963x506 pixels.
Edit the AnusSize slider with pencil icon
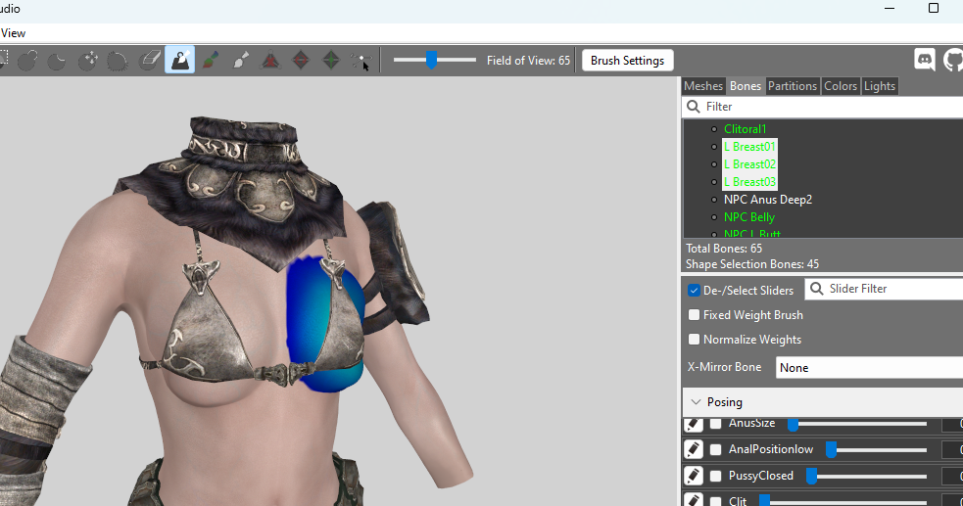coord(694,423)
